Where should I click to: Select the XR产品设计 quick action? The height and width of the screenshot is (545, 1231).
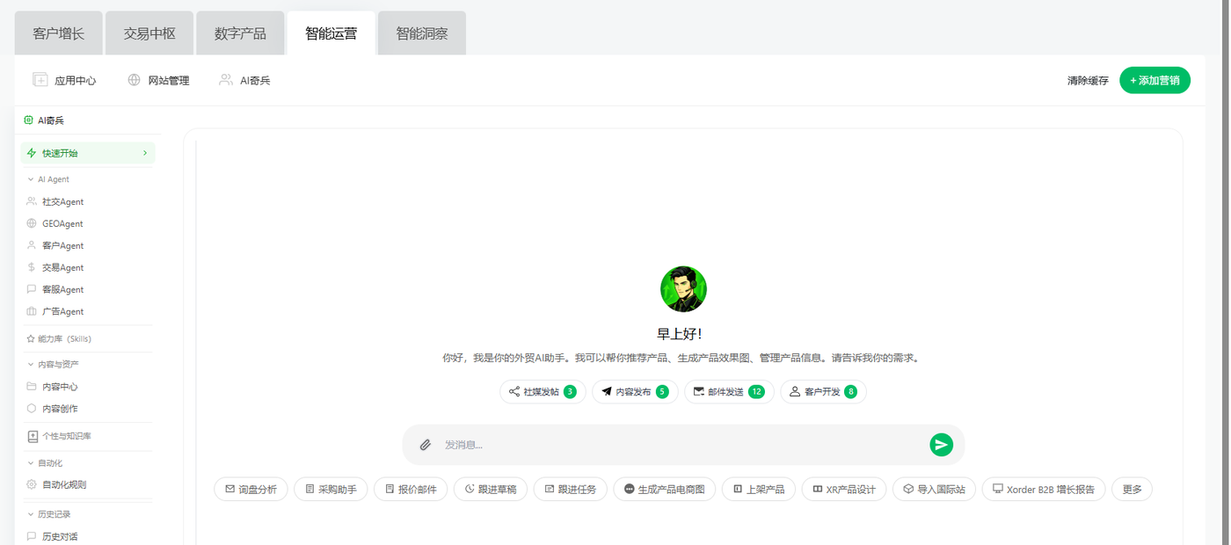pyautogui.click(x=844, y=489)
